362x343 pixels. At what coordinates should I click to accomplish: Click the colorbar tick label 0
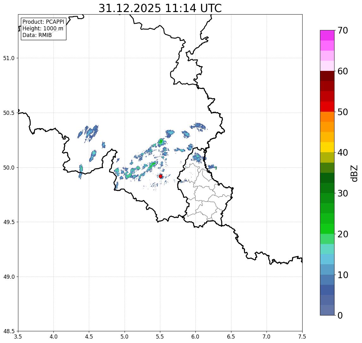click(x=340, y=315)
